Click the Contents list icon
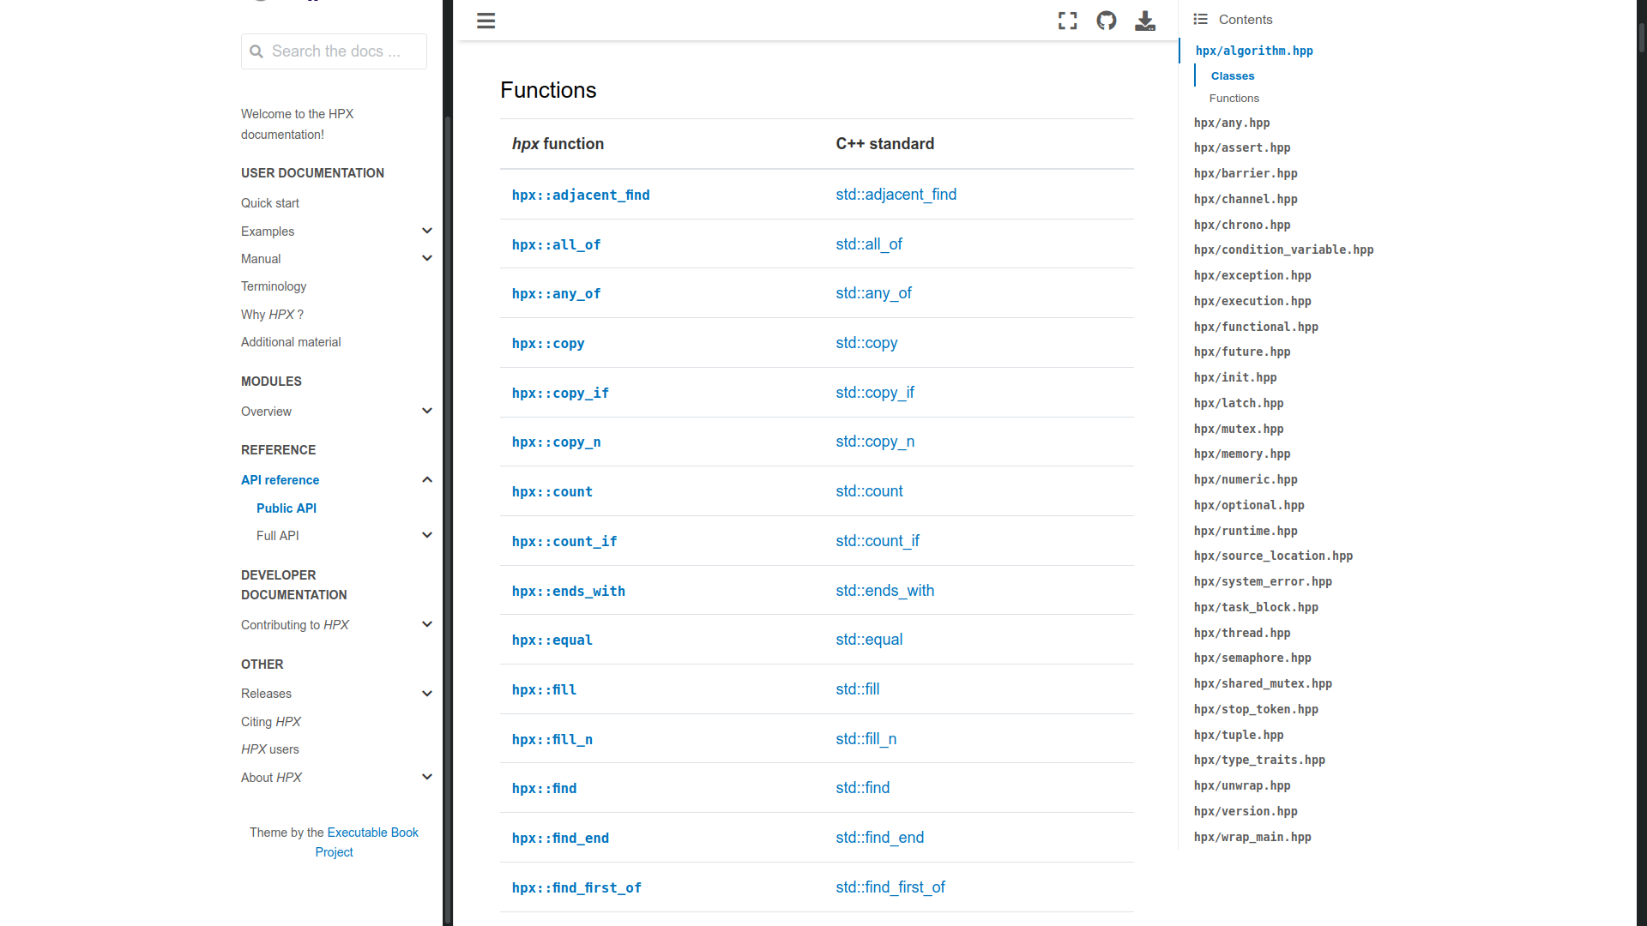 coord(1200,19)
